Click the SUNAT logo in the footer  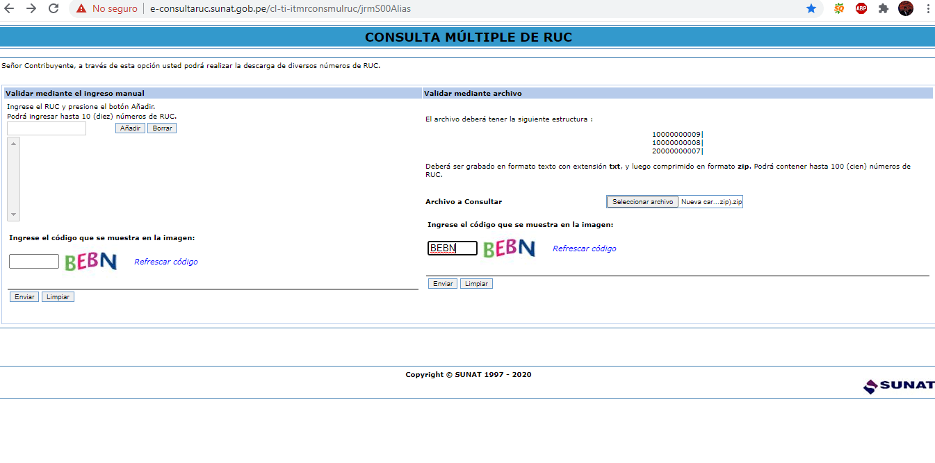(x=899, y=386)
